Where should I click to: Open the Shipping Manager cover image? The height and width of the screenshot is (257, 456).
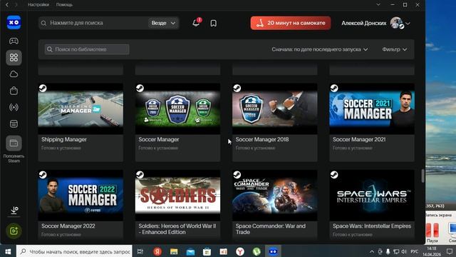81,109
